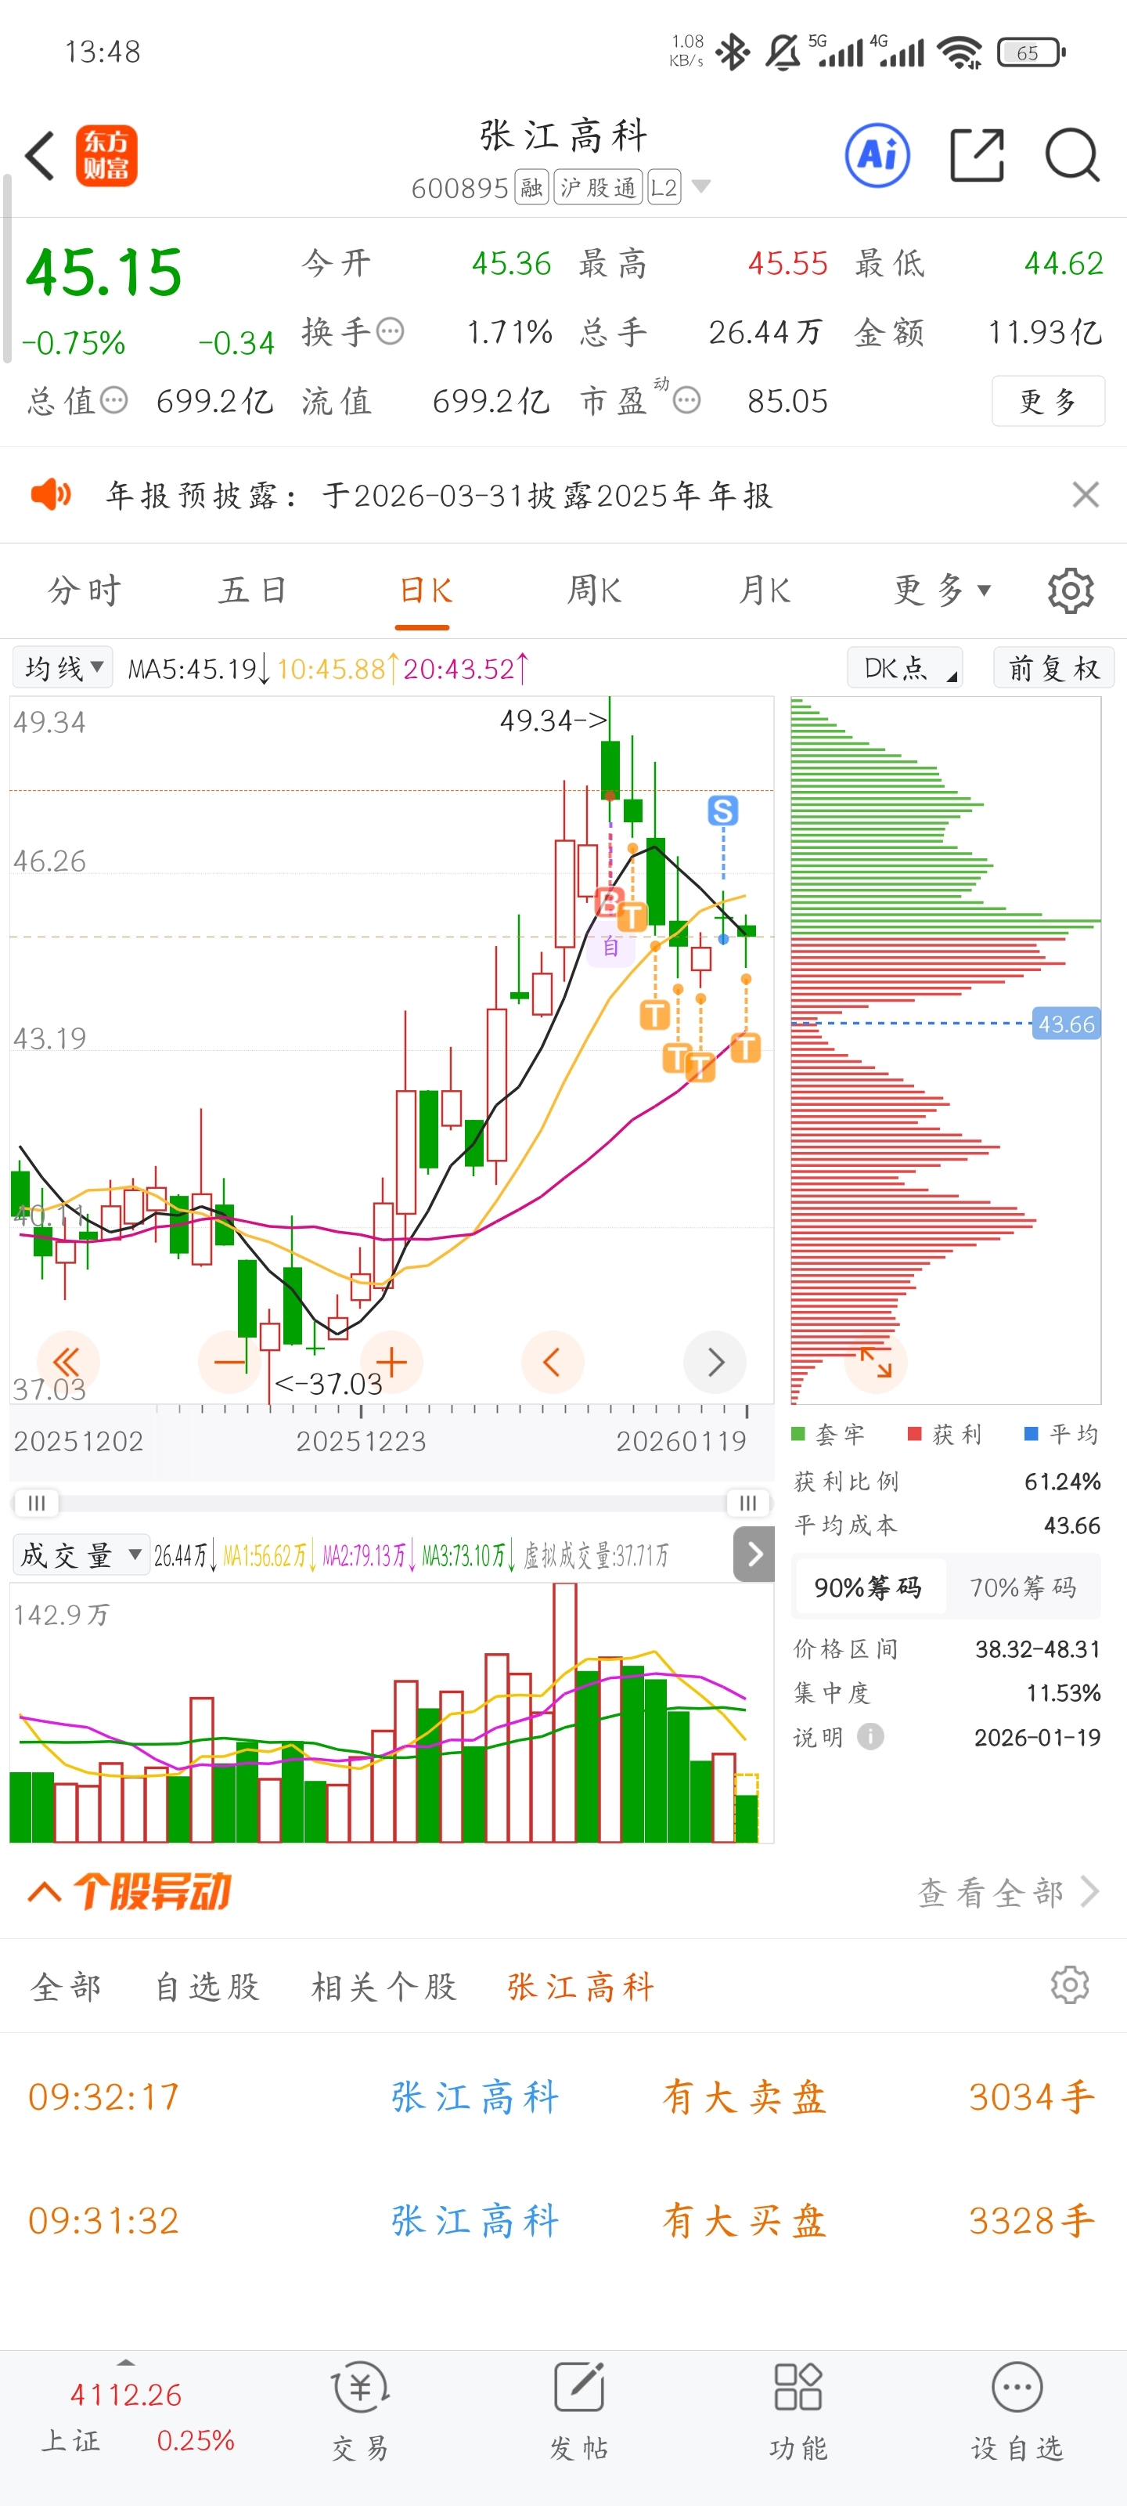
Task: Tap the share icon
Action: (x=976, y=155)
